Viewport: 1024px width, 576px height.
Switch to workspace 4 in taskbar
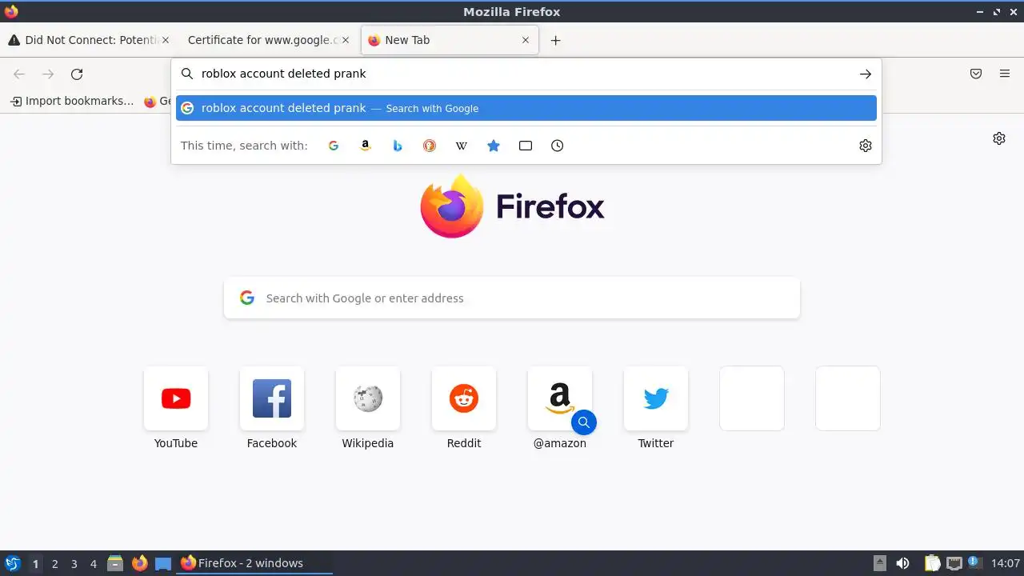93,564
